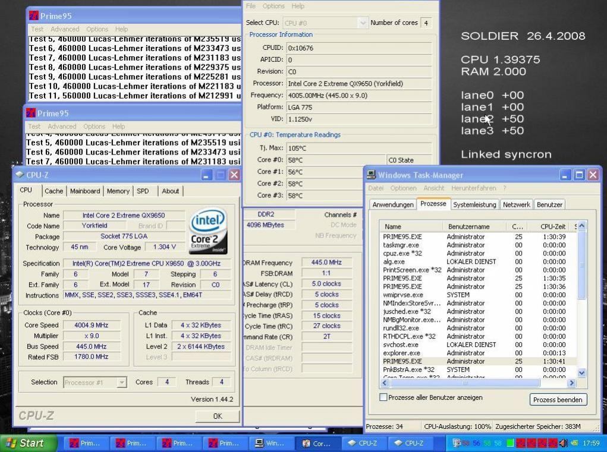
Task: Switch to the Netzwerk tab
Action: point(516,204)
